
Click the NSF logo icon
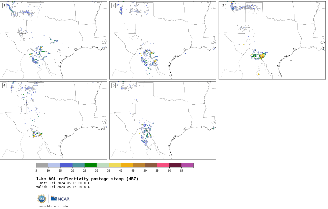click(42, 199)
